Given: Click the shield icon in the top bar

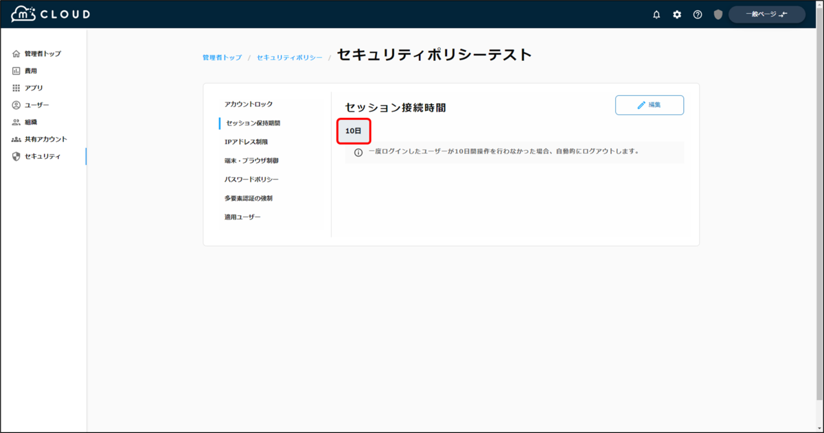Looking at the screenshot, I should click(x=718, y=14).
